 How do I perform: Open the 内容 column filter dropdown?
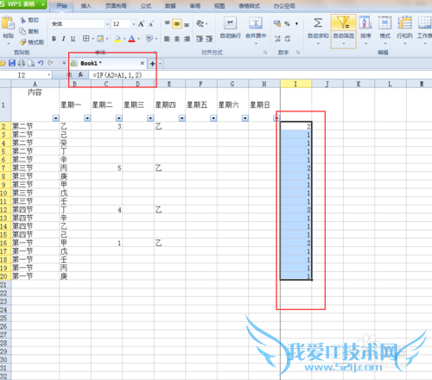(56, 118)
